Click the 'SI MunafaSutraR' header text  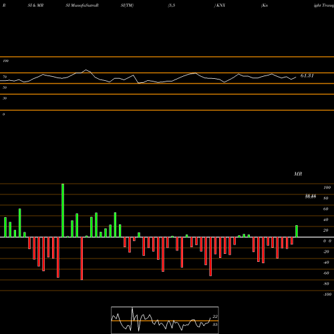(x=82, y=5)
